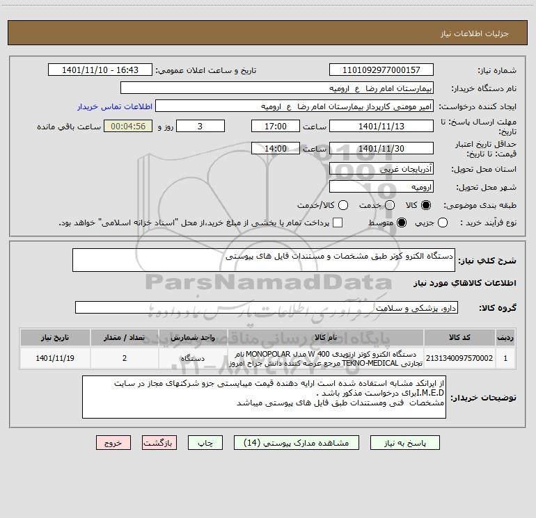Click the validity time field 14:00
This screenshot has height=518, width=536.
[276, 148]
